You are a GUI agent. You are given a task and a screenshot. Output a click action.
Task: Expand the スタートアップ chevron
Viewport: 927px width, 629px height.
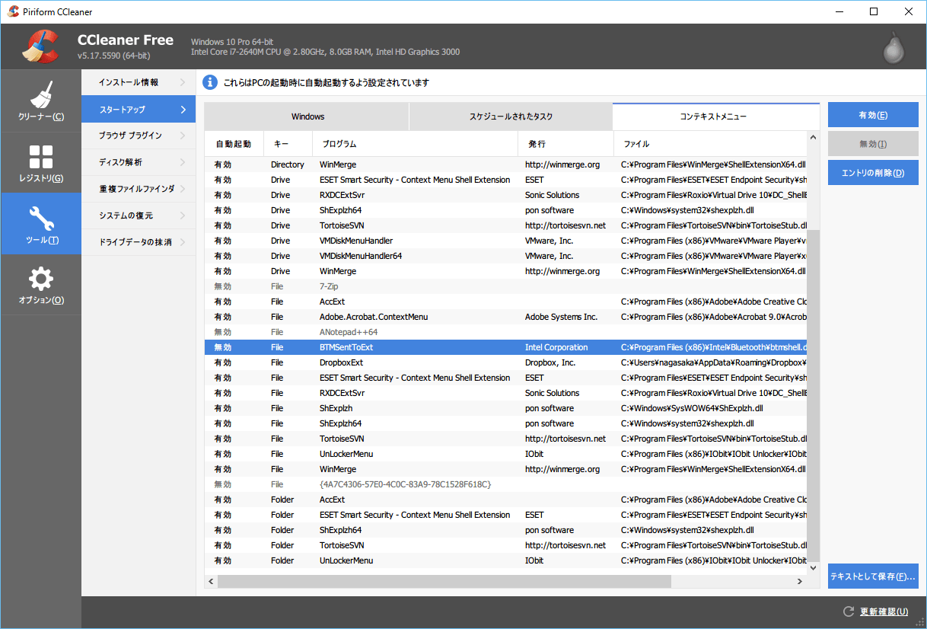183,109
